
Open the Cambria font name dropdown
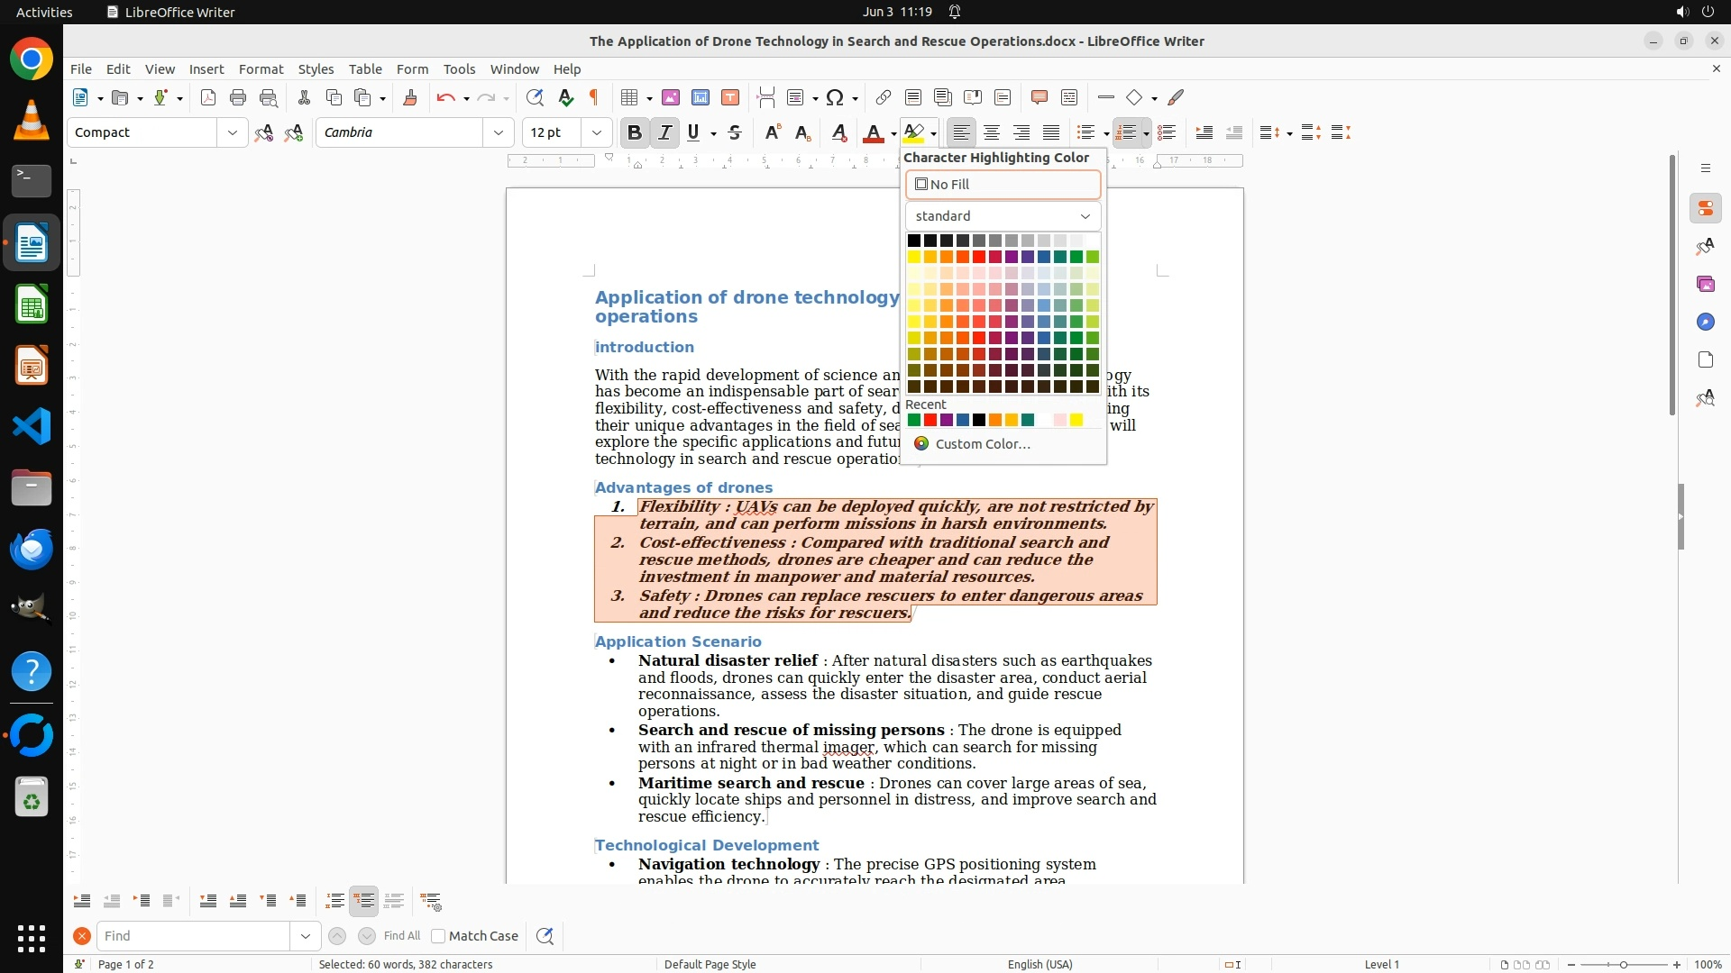pyautogui.click(x=499, y=132)
